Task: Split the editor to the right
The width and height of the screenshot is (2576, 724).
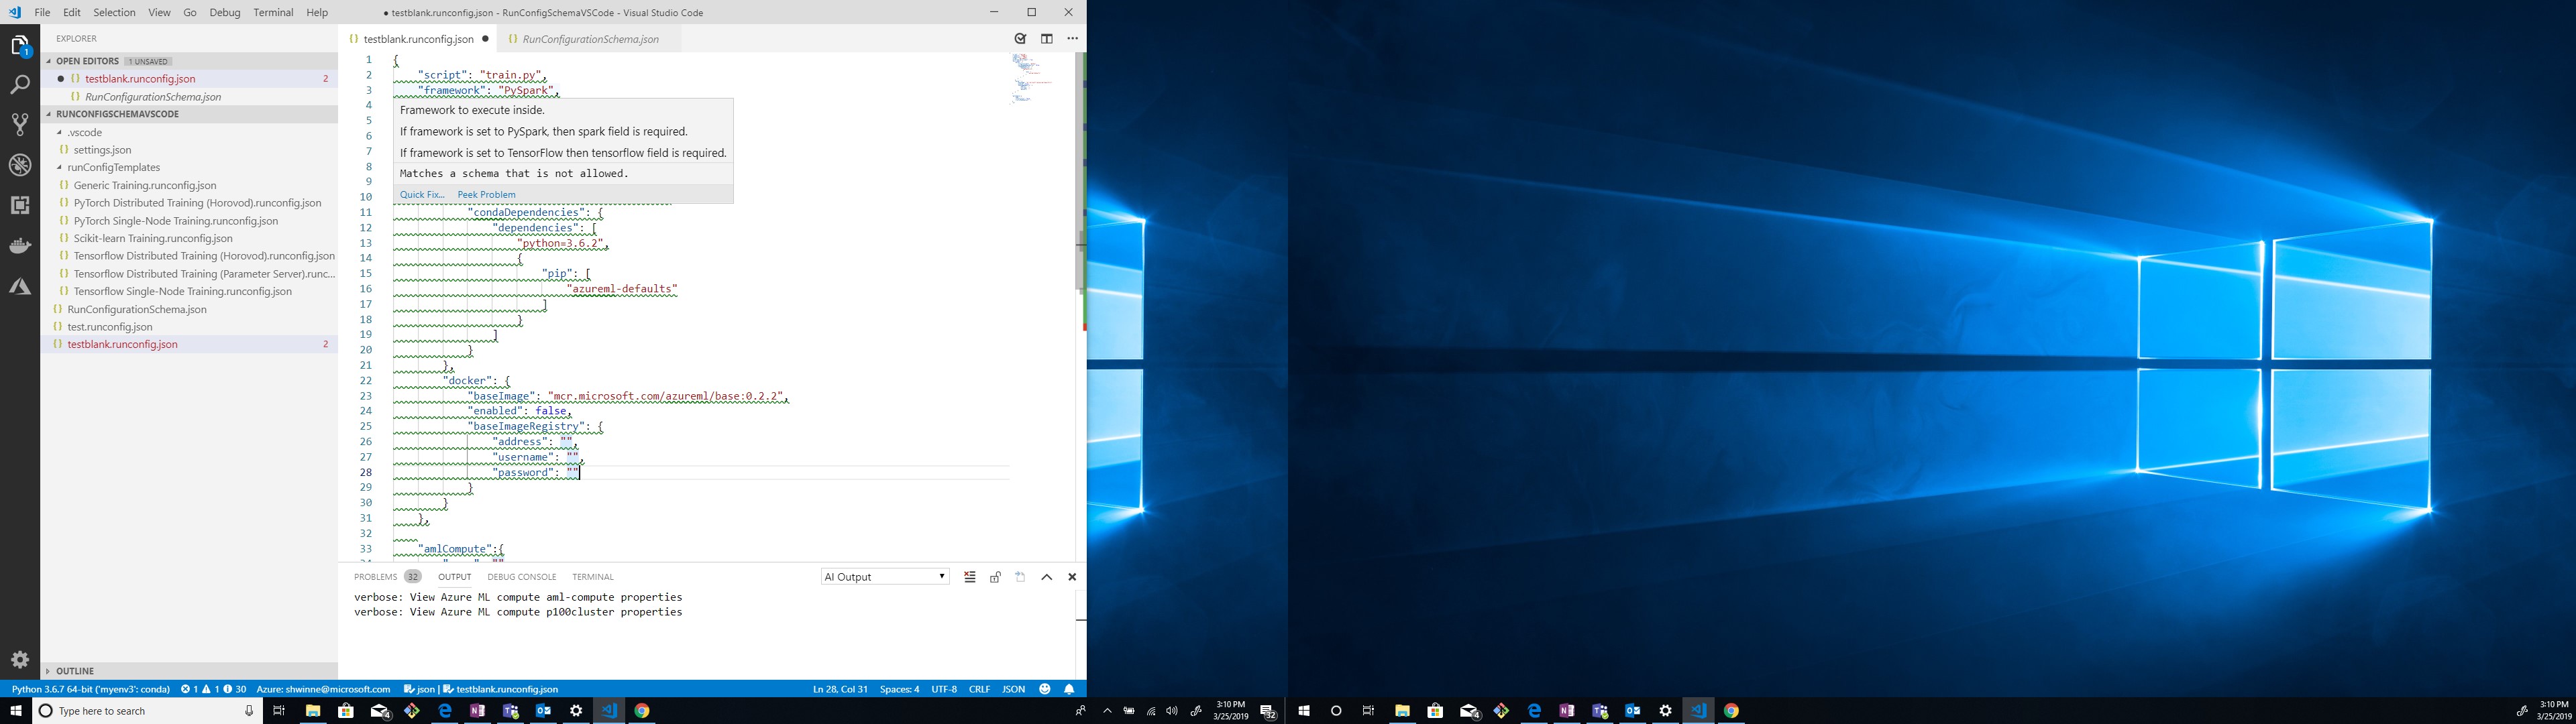Action: 1046,39
